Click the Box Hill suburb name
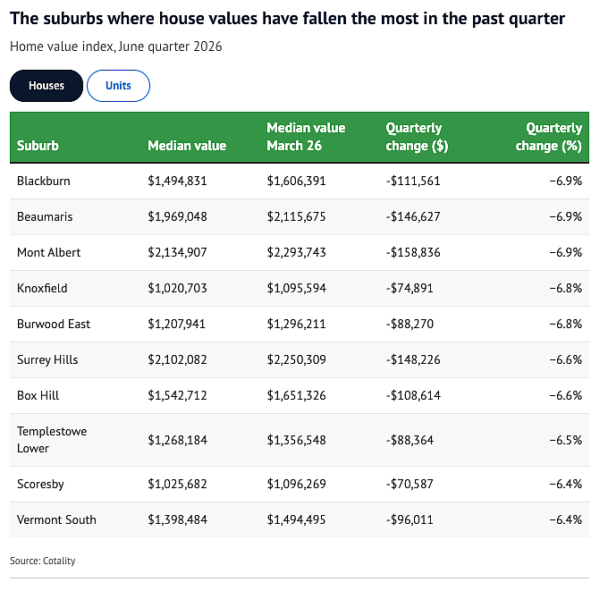 [x=38, y=395]
